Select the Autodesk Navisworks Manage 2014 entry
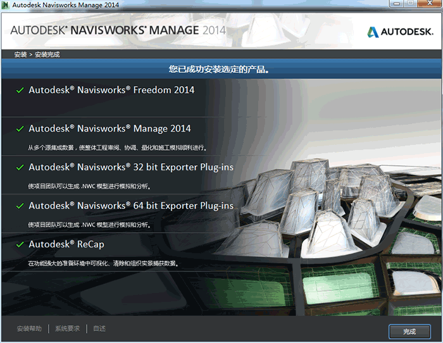This screenshot has width=443, height=343. [x=109, y=128]
